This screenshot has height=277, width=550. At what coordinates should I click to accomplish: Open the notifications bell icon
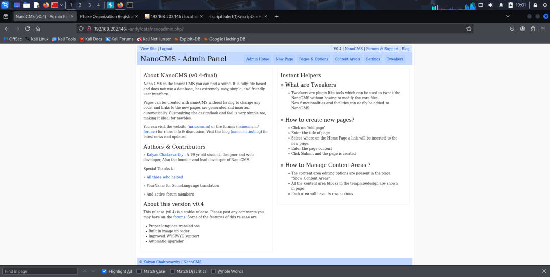click(501, 5)
